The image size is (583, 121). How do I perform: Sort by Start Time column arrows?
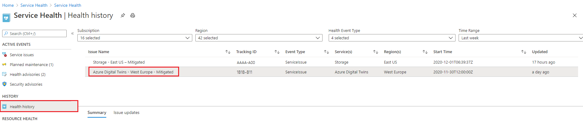(524, 52)
